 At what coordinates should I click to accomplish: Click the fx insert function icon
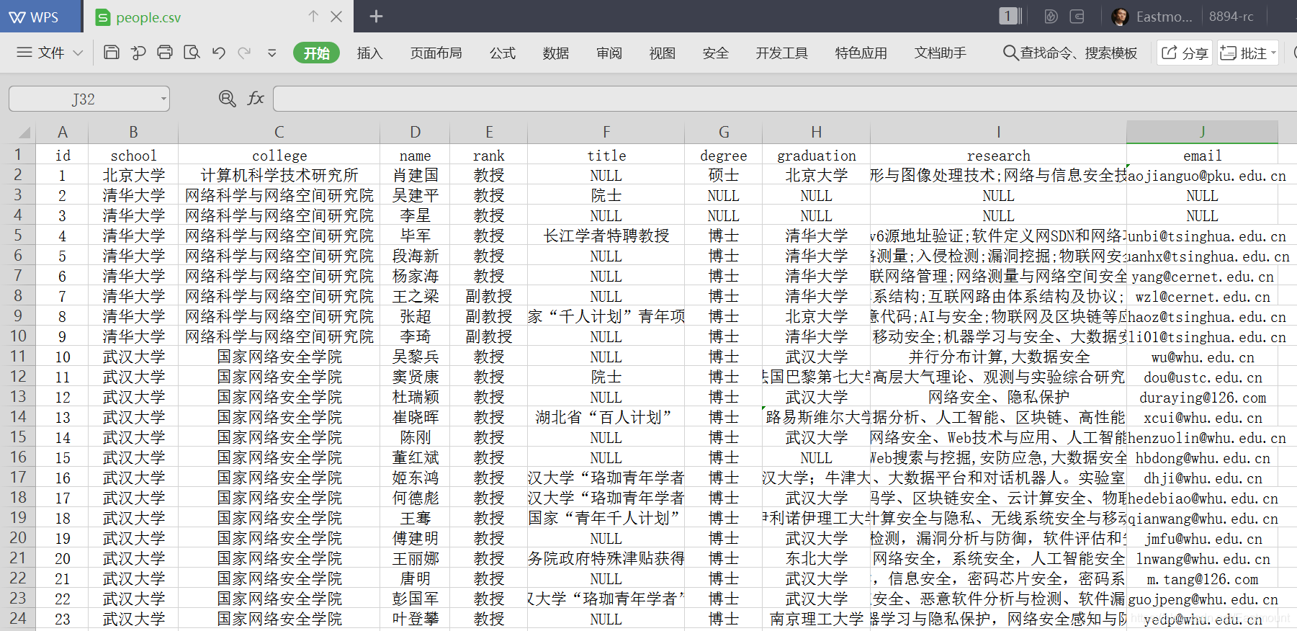[256, 99]
